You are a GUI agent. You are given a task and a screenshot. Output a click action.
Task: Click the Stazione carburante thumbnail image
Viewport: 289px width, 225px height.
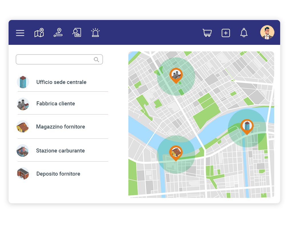[23, 151]
